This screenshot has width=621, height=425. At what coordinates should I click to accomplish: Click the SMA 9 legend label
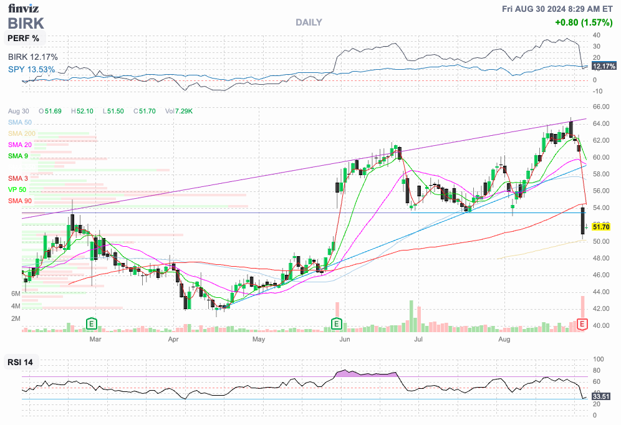point(18,156)
